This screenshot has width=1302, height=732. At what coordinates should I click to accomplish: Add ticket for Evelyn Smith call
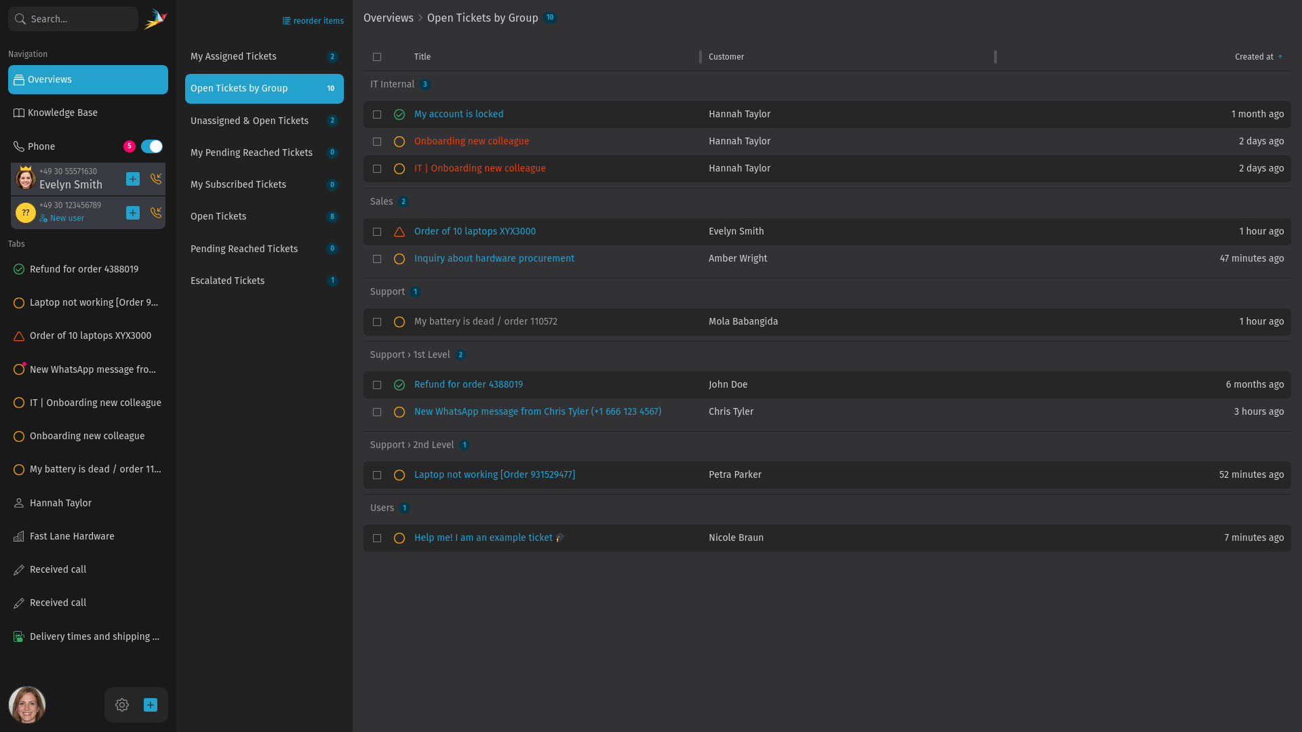[x=133, y=179]
